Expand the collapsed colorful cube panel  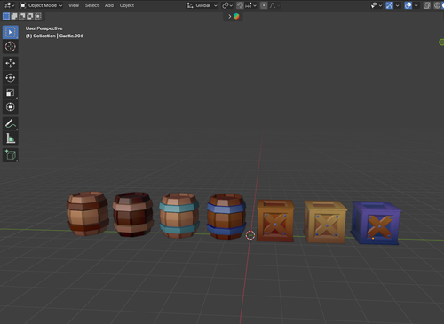pos(234,16)
